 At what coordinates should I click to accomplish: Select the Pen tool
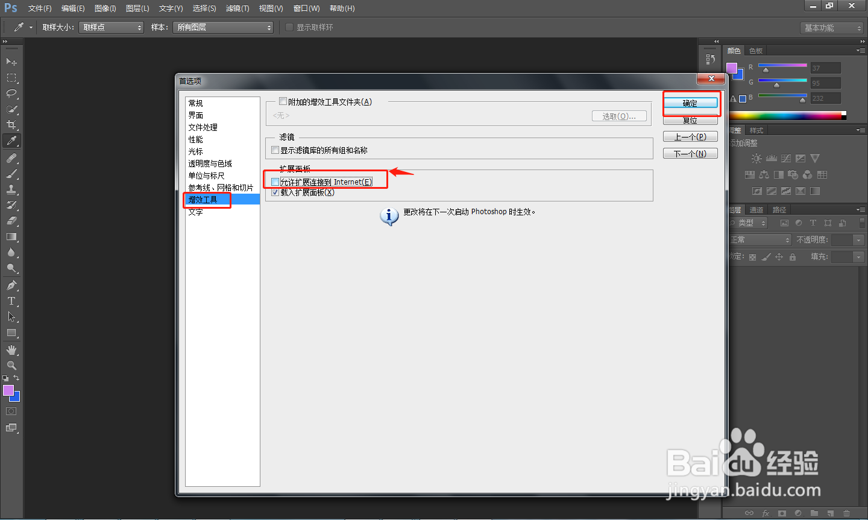point(11,285)
